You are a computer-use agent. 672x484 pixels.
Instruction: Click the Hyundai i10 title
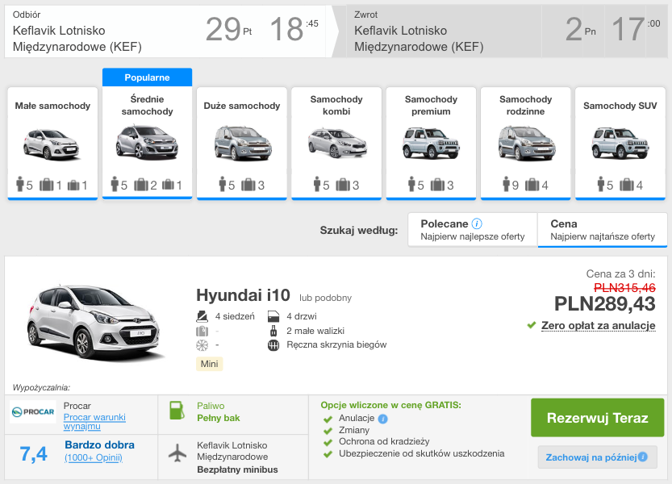[x=243, y=295]
